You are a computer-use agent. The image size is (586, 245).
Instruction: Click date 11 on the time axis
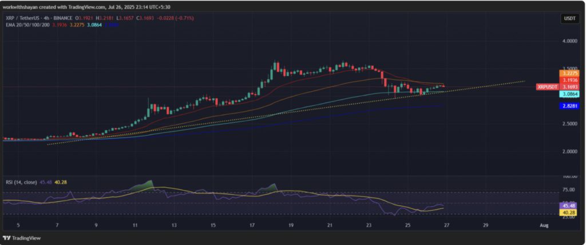tap(134, 226)
